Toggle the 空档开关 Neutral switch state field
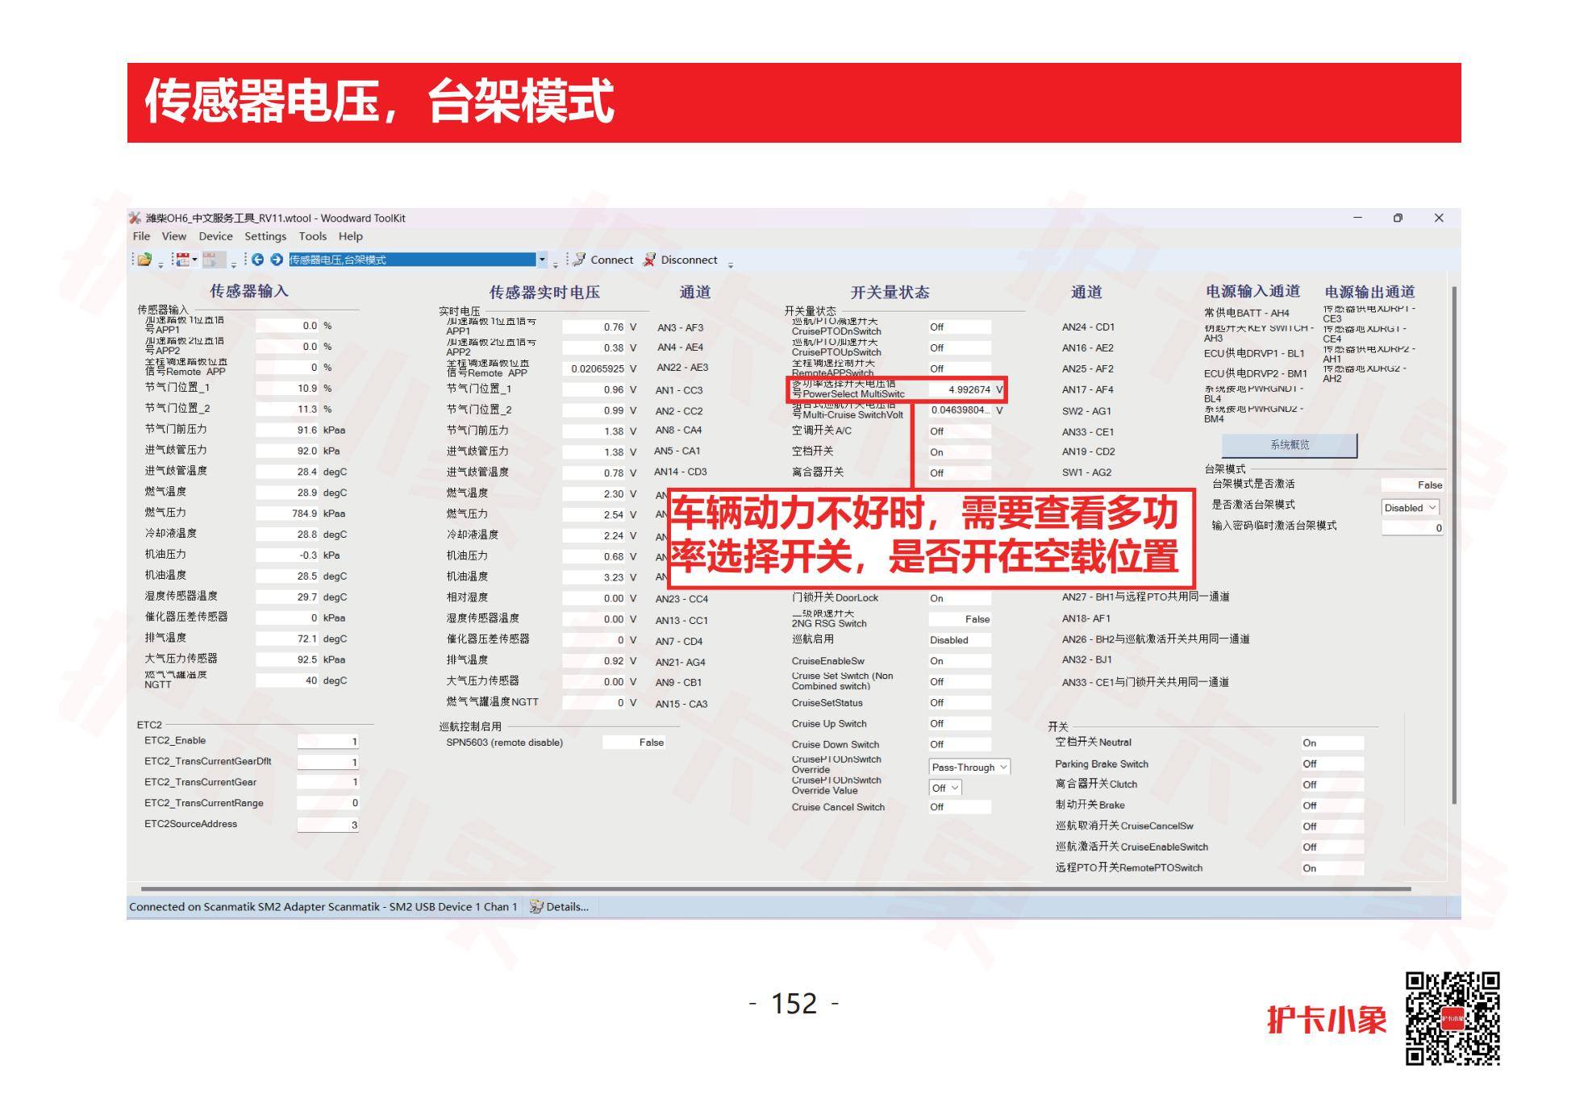1588x1115 pixels. [1331, 743]
